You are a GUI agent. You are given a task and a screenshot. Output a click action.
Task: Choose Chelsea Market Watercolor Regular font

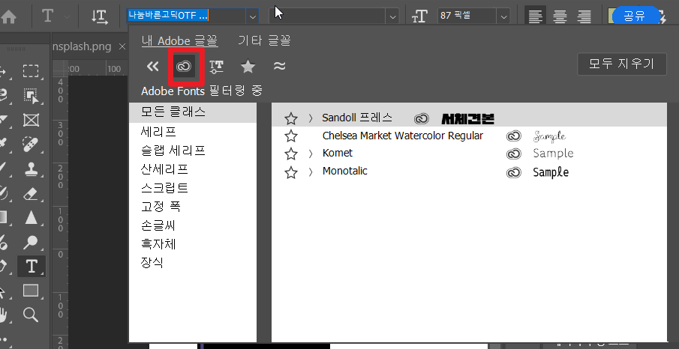pos(402,136)
